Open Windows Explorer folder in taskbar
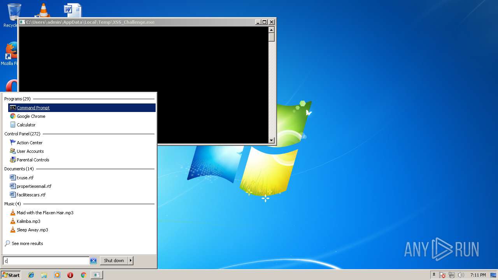 44,275
